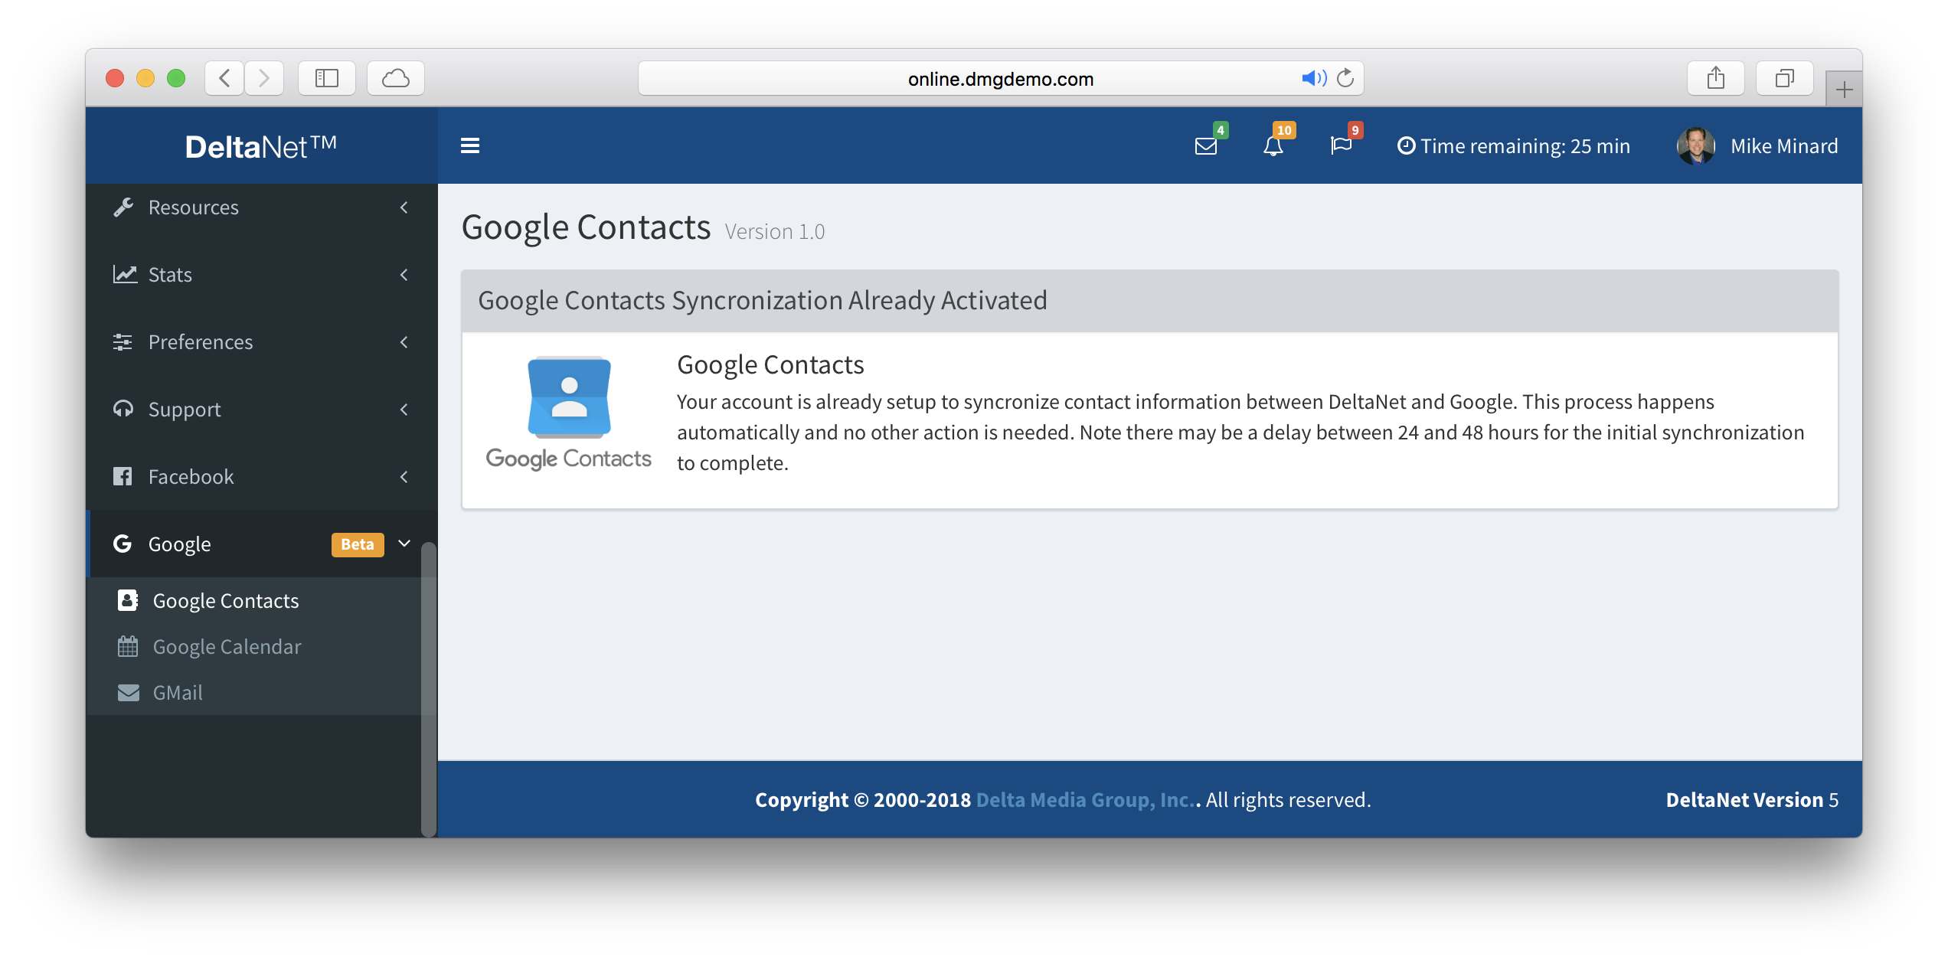Image resolution: width=1948 pixels, height=960 pixels.
Task: Click the Preferences sliders icon
Action: tap(123, 342)
